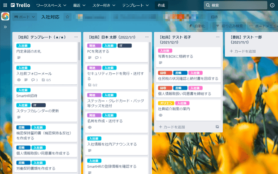Open the 内定承諾のお礼 card
The image size is (278, 174).
coord(46,52)
